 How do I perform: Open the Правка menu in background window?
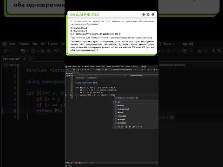click(24, 44)
